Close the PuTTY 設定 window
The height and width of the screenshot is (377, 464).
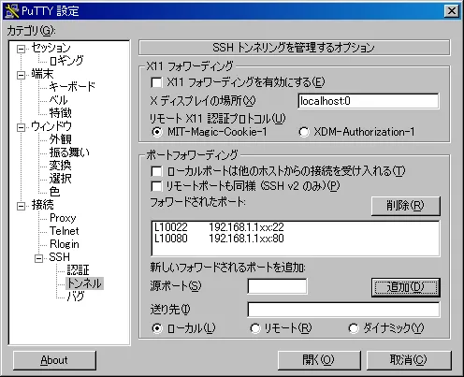click(452, 11)
